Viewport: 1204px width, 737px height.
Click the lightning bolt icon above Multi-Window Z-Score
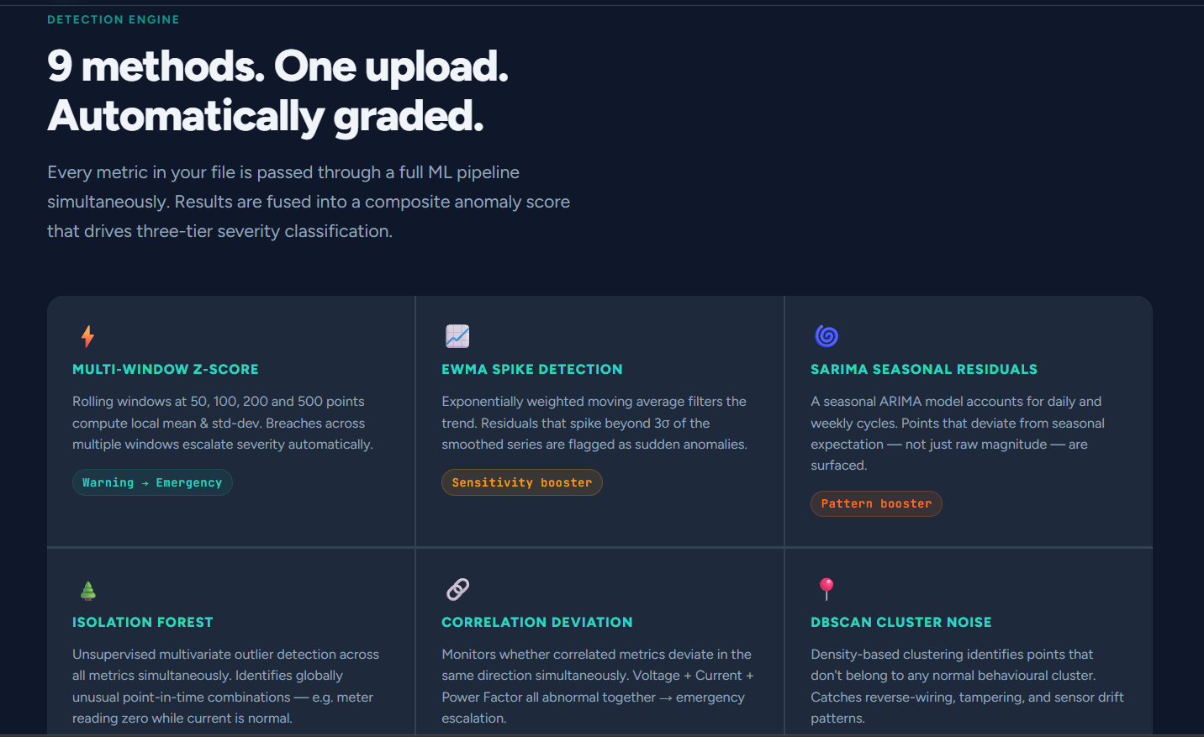coord(87,335)
